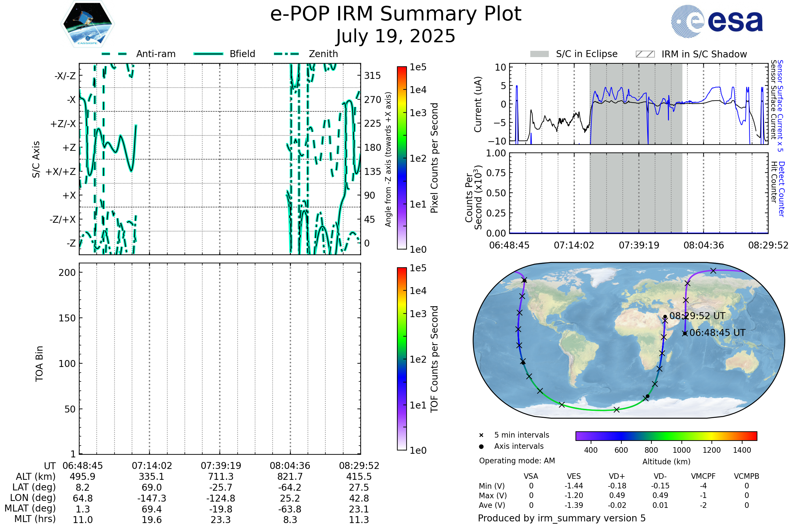Click the e-POP IRM Summary Plot title

point(396,14)
